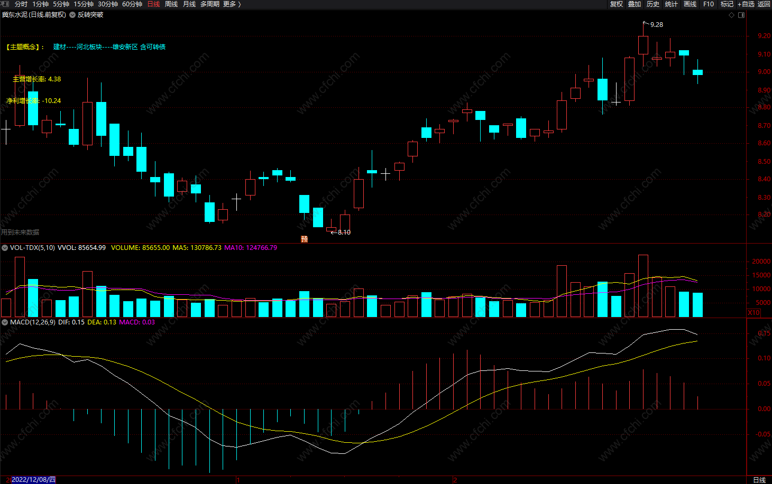Image resolution: width=772 pixels, height=484 pixels.
Task: Switch to 分时 intraday view
Action: click(x=21, y=4)
